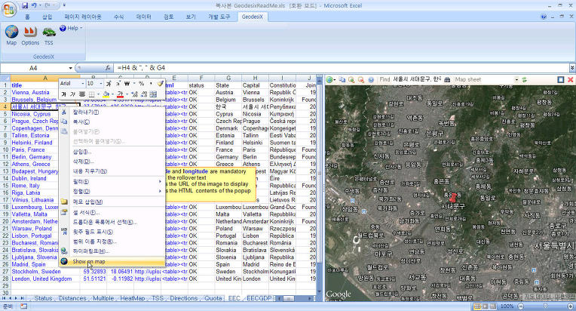
Task: Zoom in on the map
Action: click(x=351, y=79)
